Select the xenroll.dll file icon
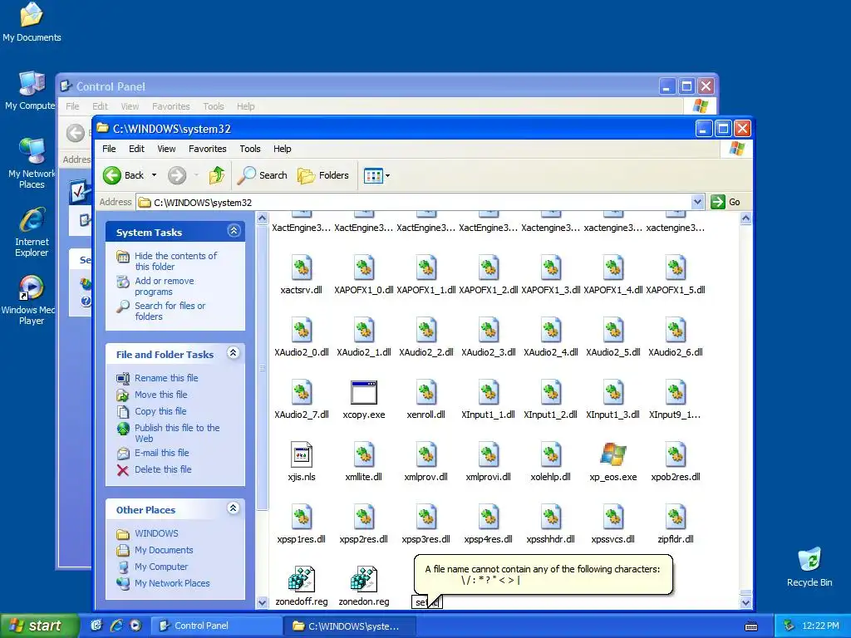The height and width of the screenshot is (638, 851). click(x=426, y=392)
